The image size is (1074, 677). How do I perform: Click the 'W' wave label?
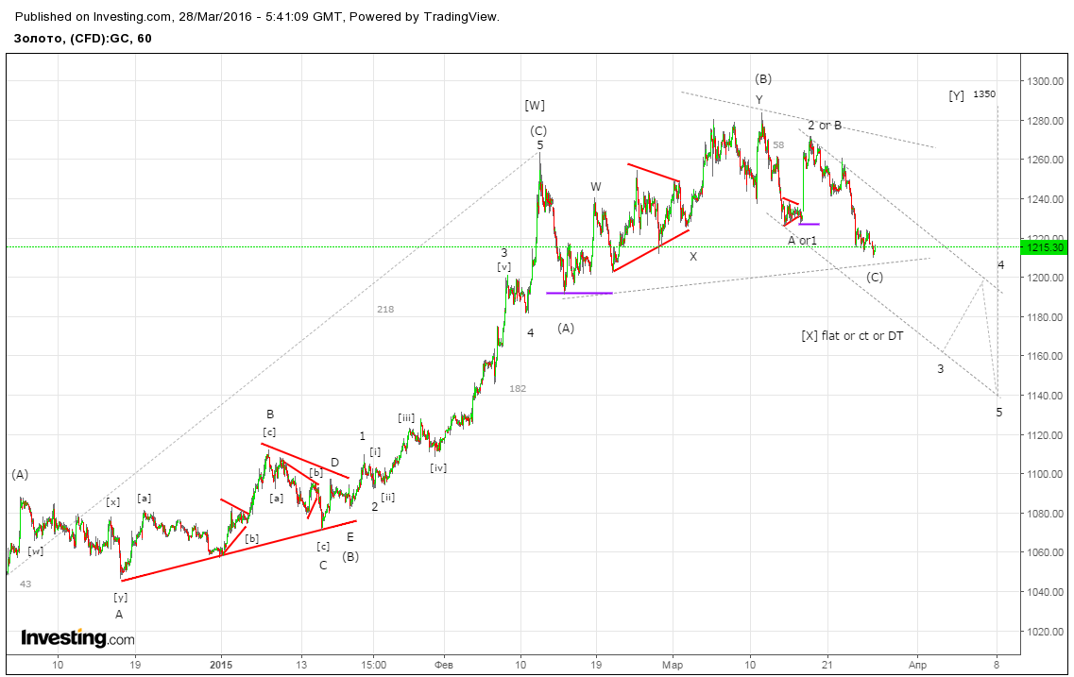click(596, 187)
